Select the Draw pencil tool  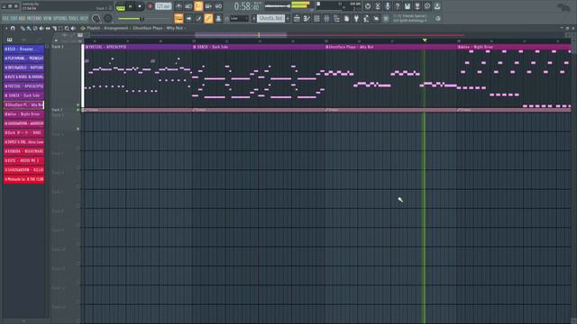point(23,28)
